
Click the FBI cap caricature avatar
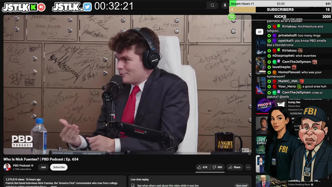click(313, 143)
